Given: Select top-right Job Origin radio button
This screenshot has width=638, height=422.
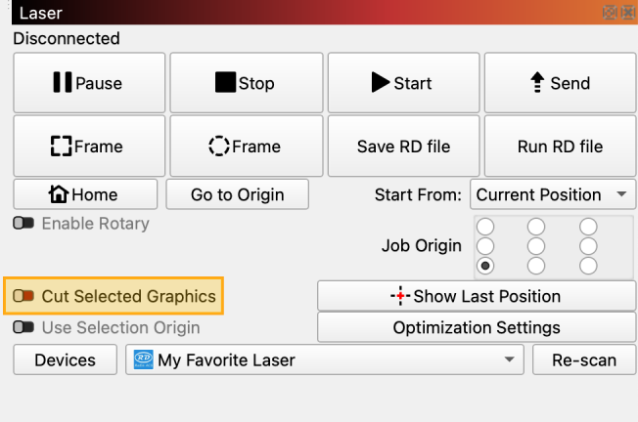Looking at the screenshot, I should click(x=588, y=227).
